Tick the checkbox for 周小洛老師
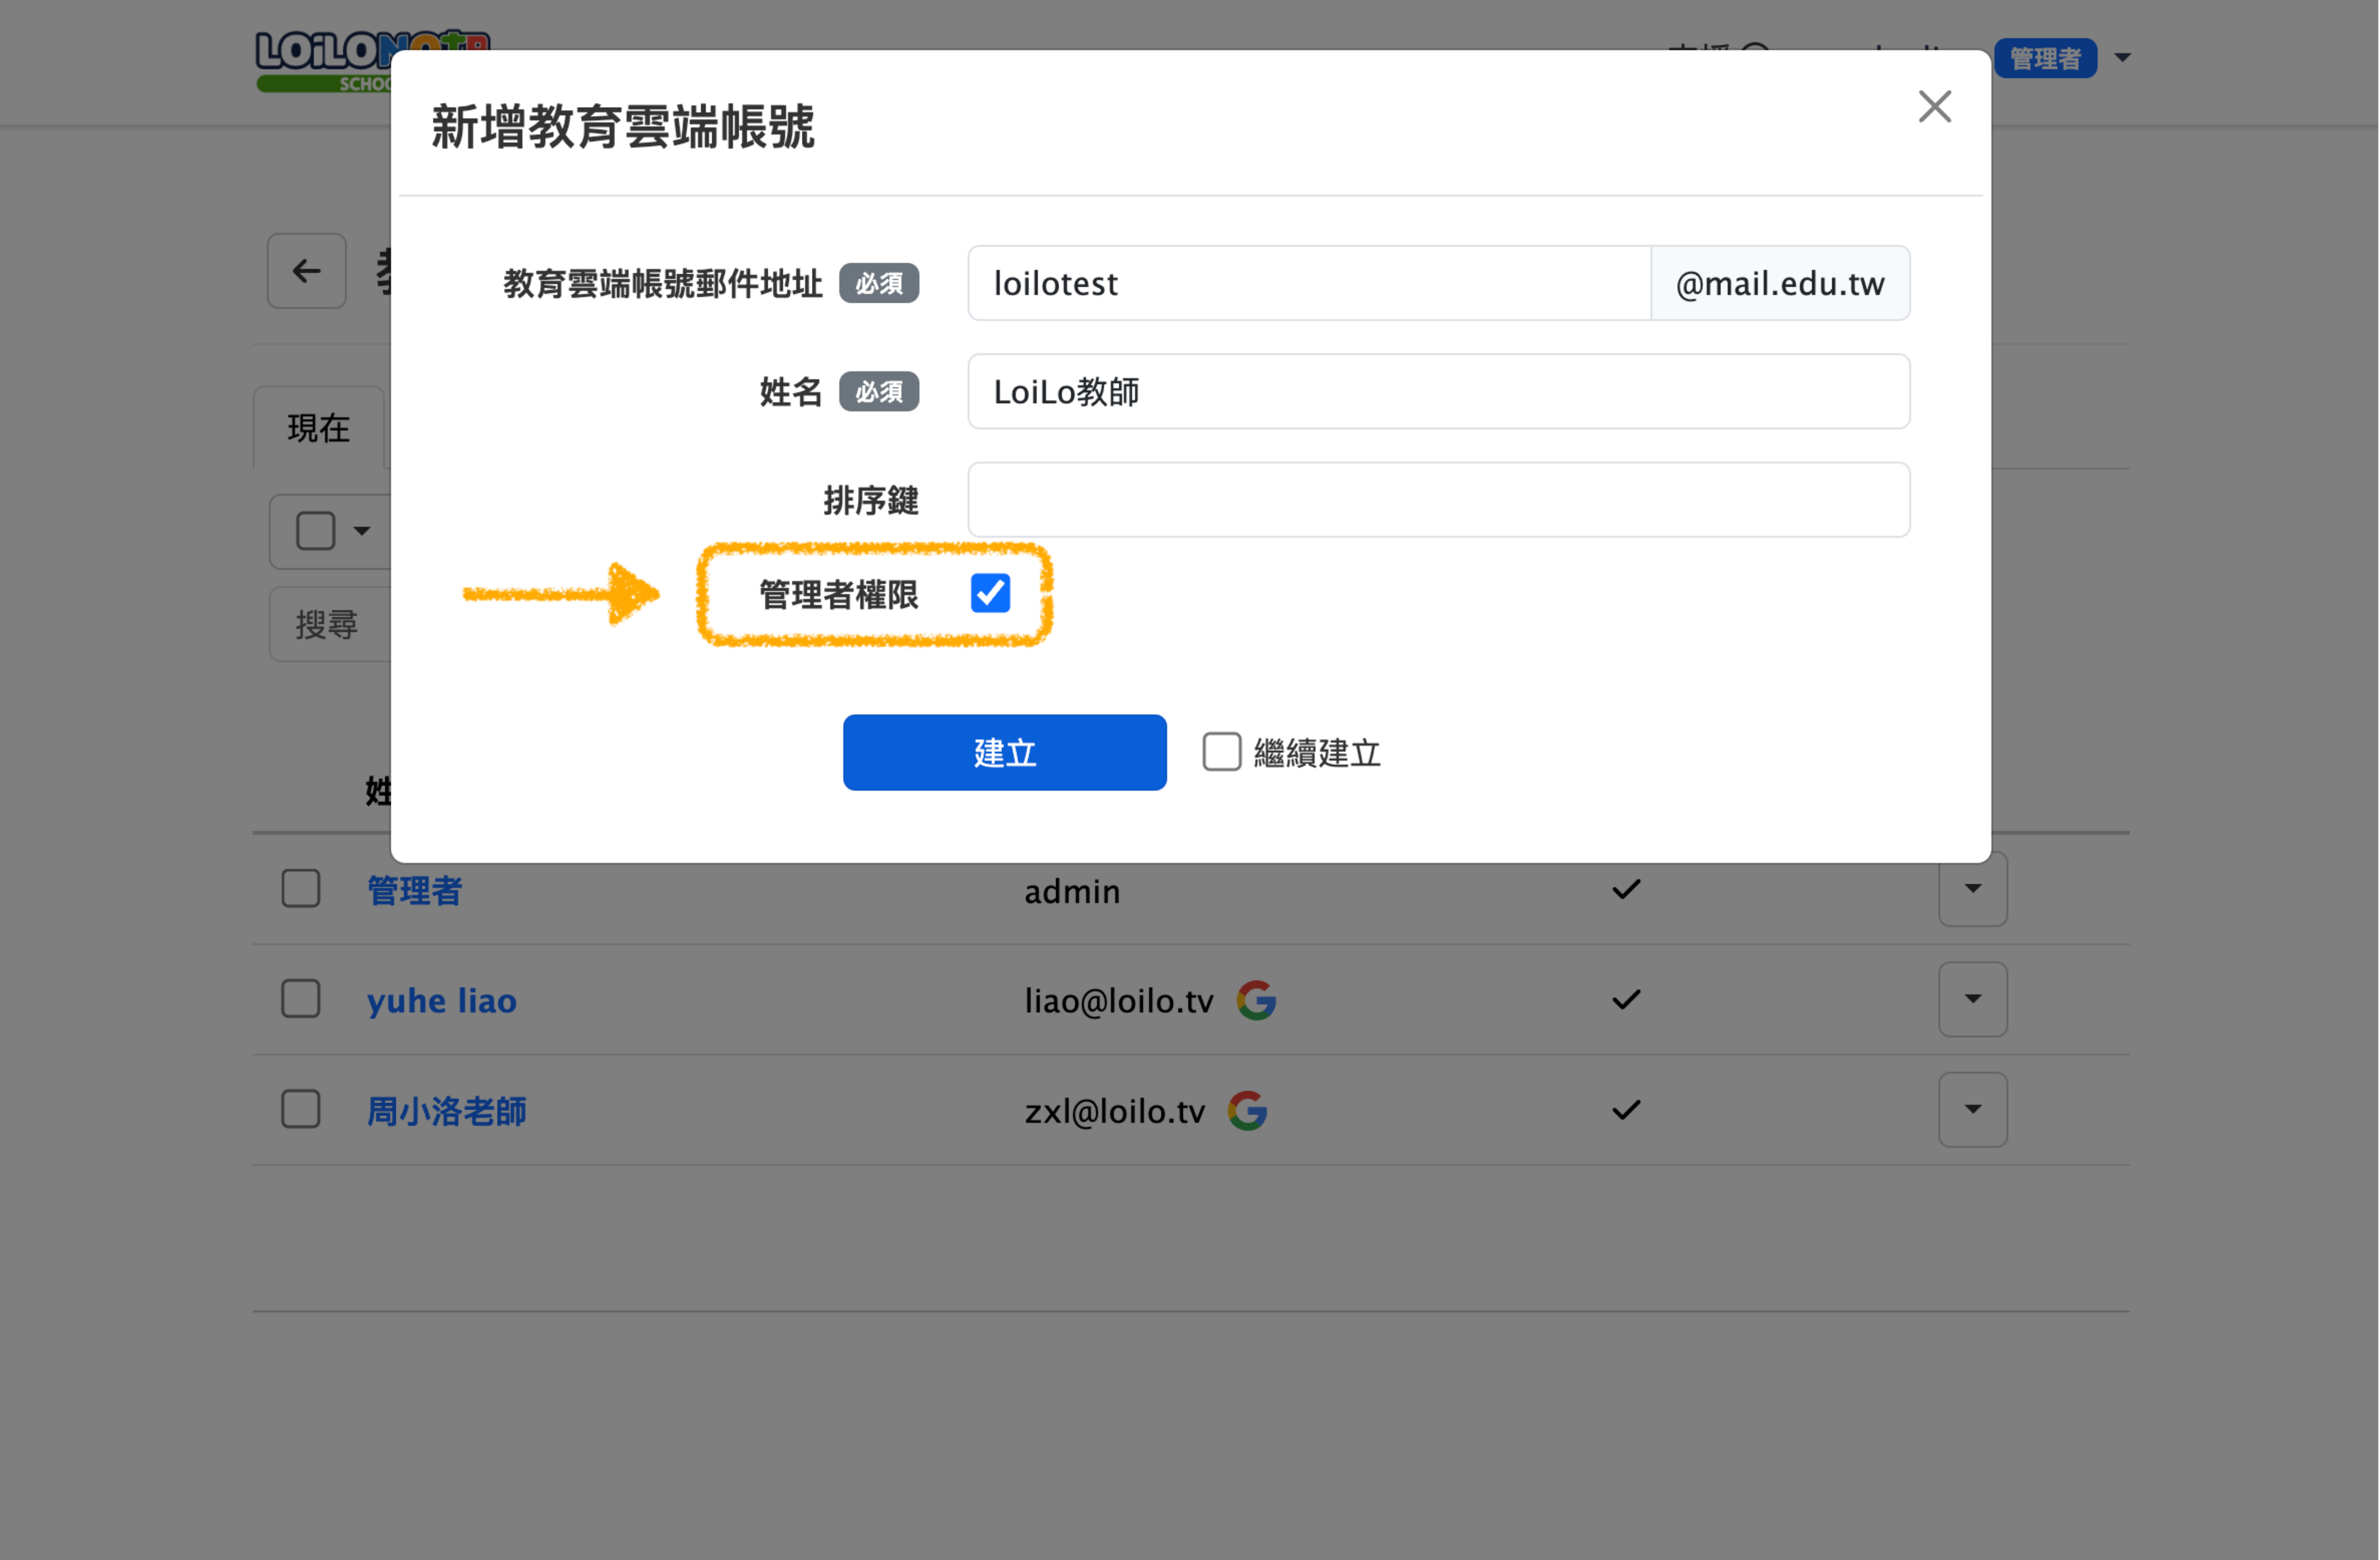2380x1560 pixels. (x=300, y=1109)
